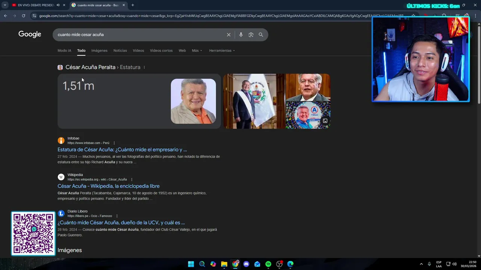481x270 pixels.
Task: Open the tab search dropdown arrow
Action: tap(5, 5)
